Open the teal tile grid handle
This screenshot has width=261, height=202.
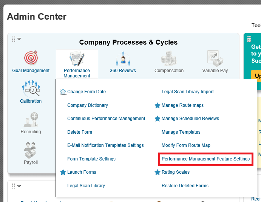pos(249,39)
